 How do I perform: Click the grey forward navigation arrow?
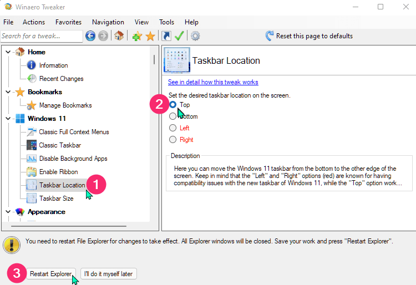(103, 36)
